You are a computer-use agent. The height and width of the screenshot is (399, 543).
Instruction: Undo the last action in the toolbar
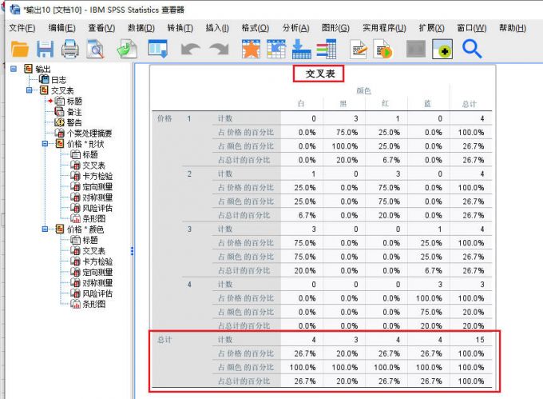pos(190,50)
